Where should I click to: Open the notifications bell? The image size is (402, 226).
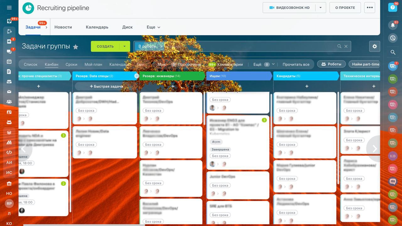pos(393,25)
